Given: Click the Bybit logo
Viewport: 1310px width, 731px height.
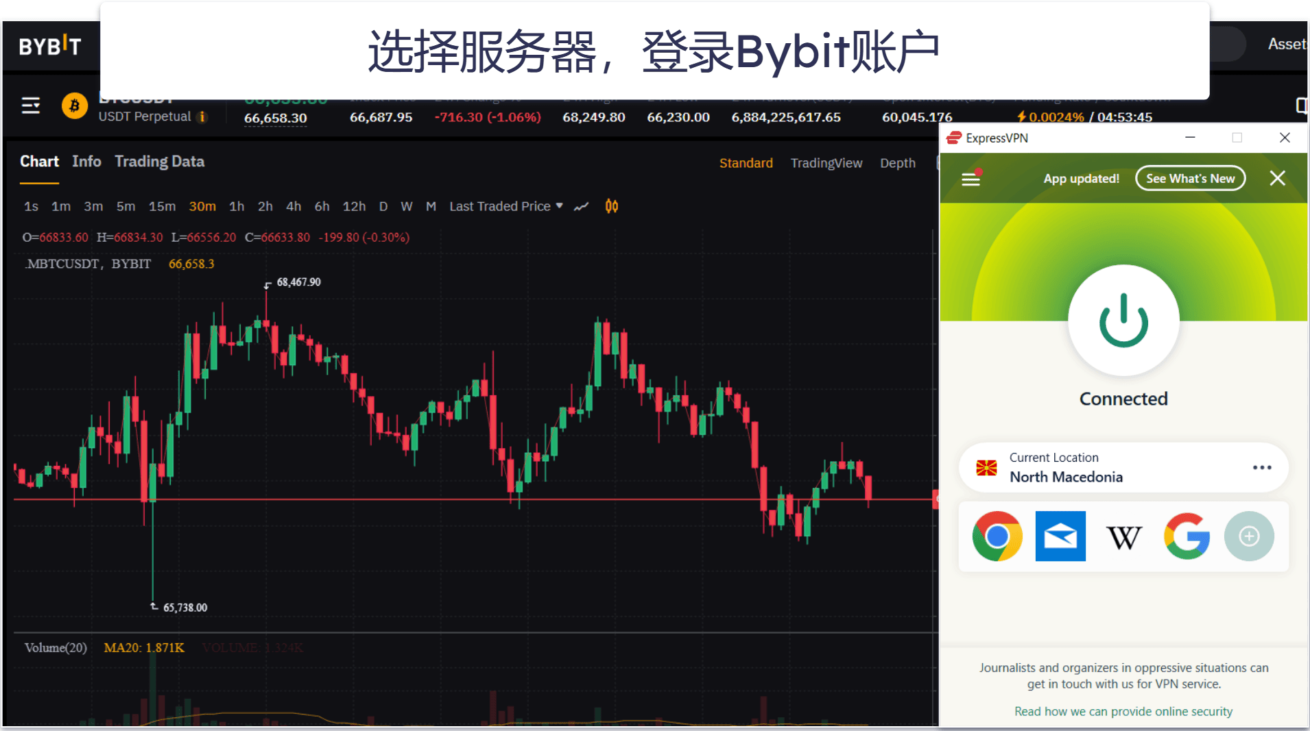Looking at the screenshot, I should coord(50,46).
